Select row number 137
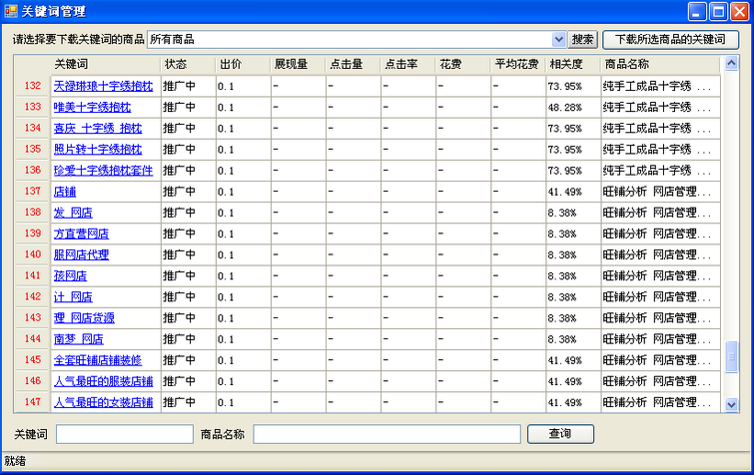754x475 pixels. pyautogui.click(x=33, y=192)
